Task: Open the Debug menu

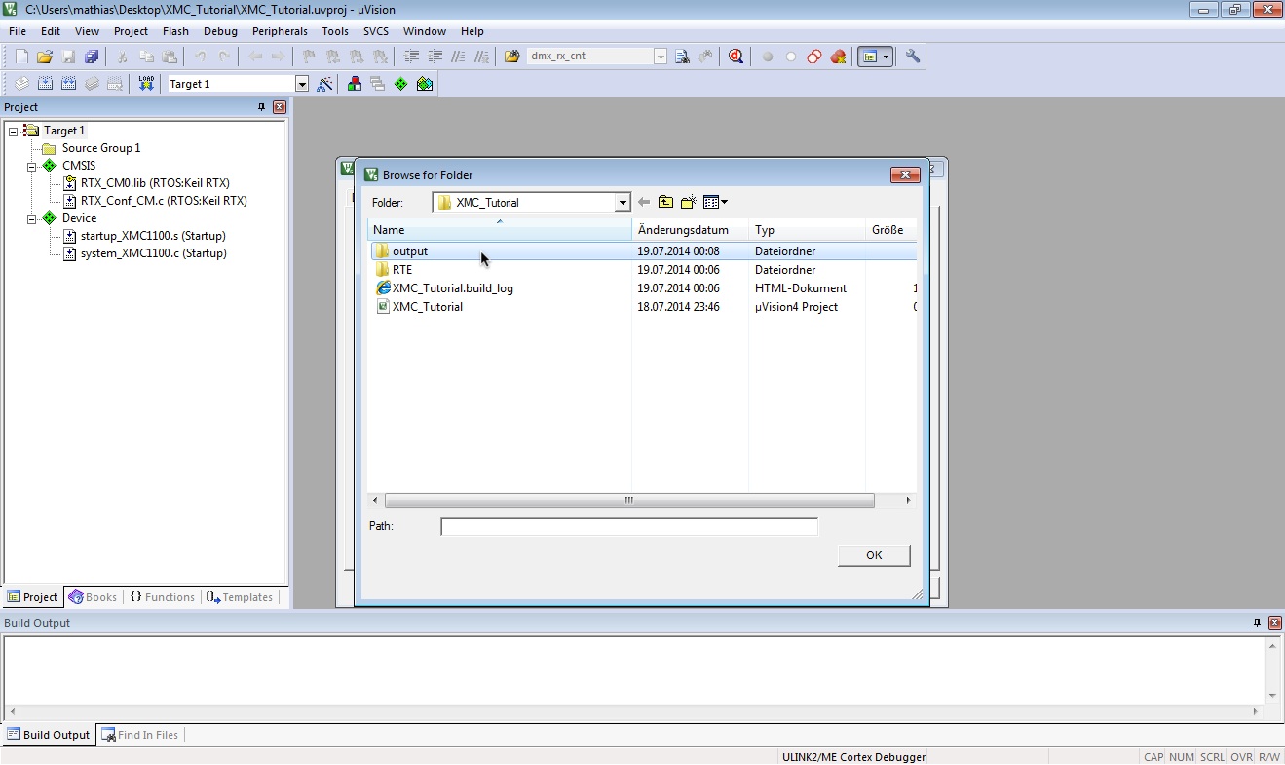Action: point(220,31)
